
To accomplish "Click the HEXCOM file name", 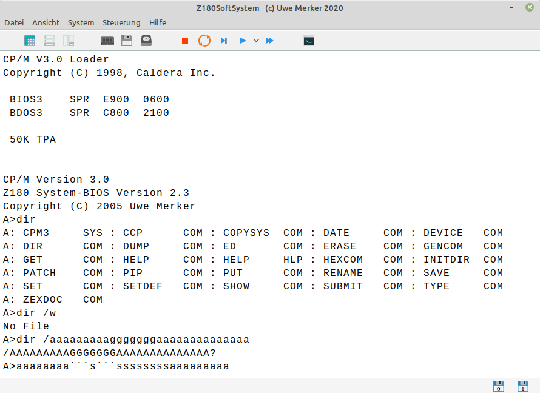I will click(x=343, y=260).
